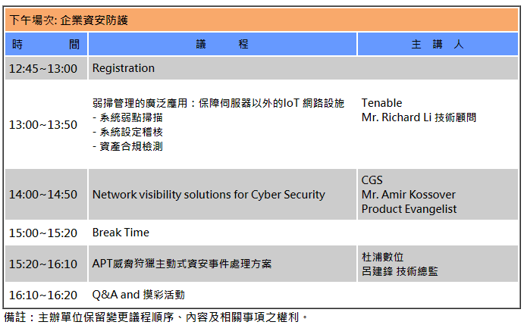This screenshot has width=524, height=325.
Task: Click the Q&A and 摸彩活動 entry
Action: click(138, 295)
